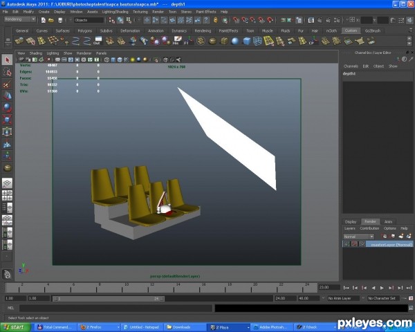Open the Render menu
This screenshot has width=415, height=332.
(x=158, y=12)
